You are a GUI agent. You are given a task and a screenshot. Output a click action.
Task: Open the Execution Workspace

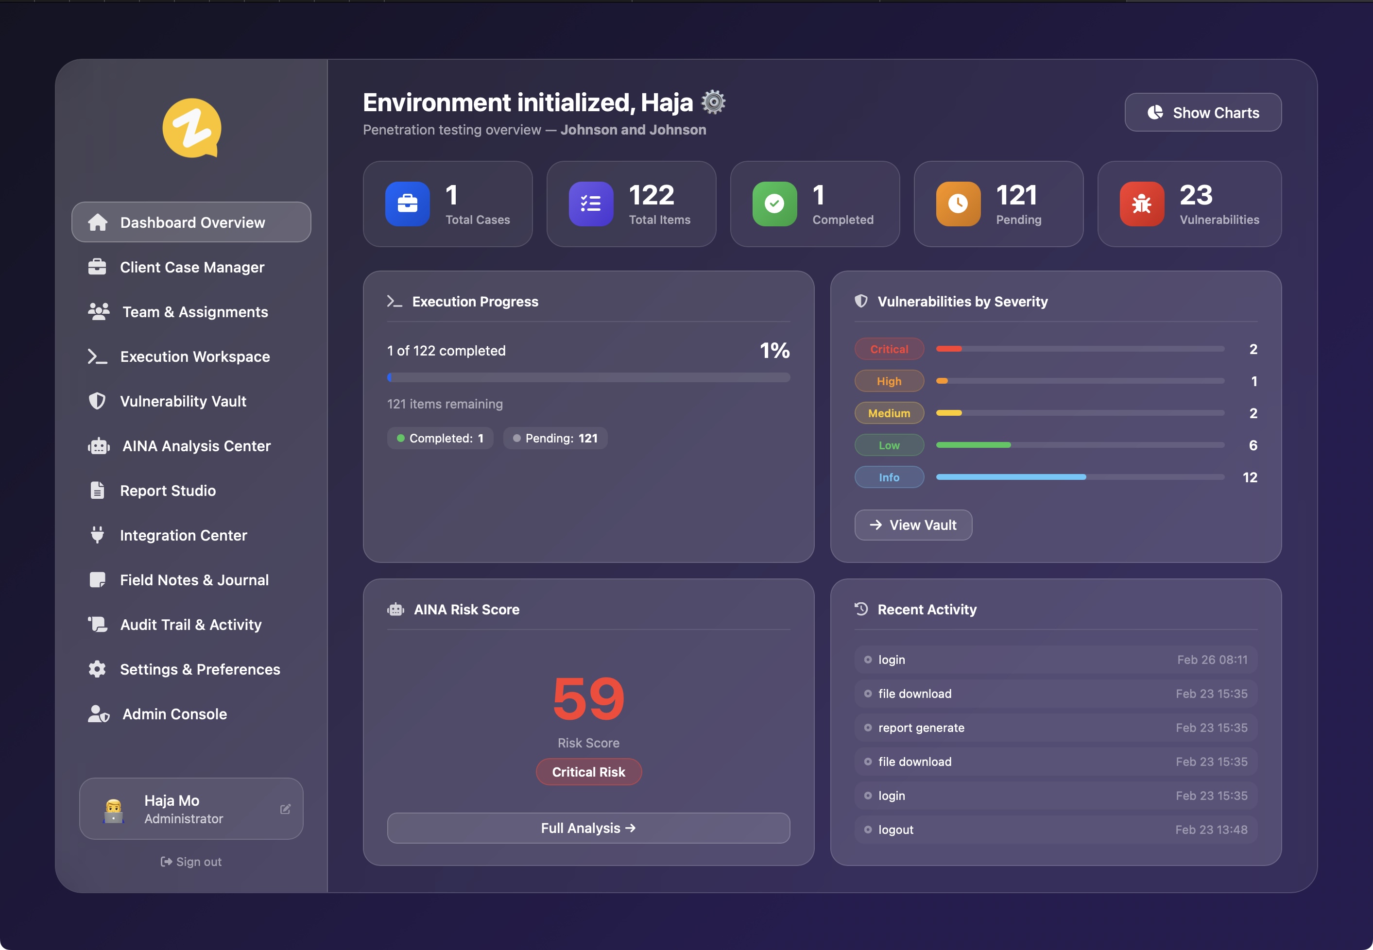pos(195,356)
